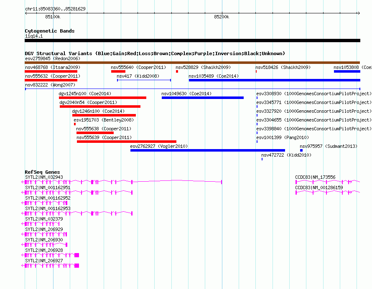Select the SYTL2|NM_001162951 transcript label

click(x=48, y=188)
